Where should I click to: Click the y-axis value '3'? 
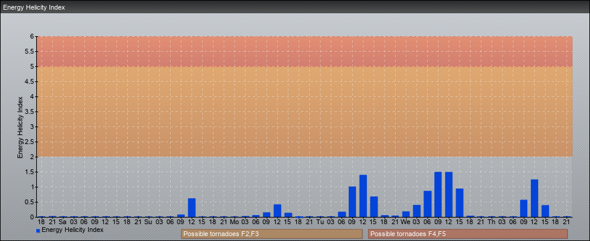(x=33, y=127)
